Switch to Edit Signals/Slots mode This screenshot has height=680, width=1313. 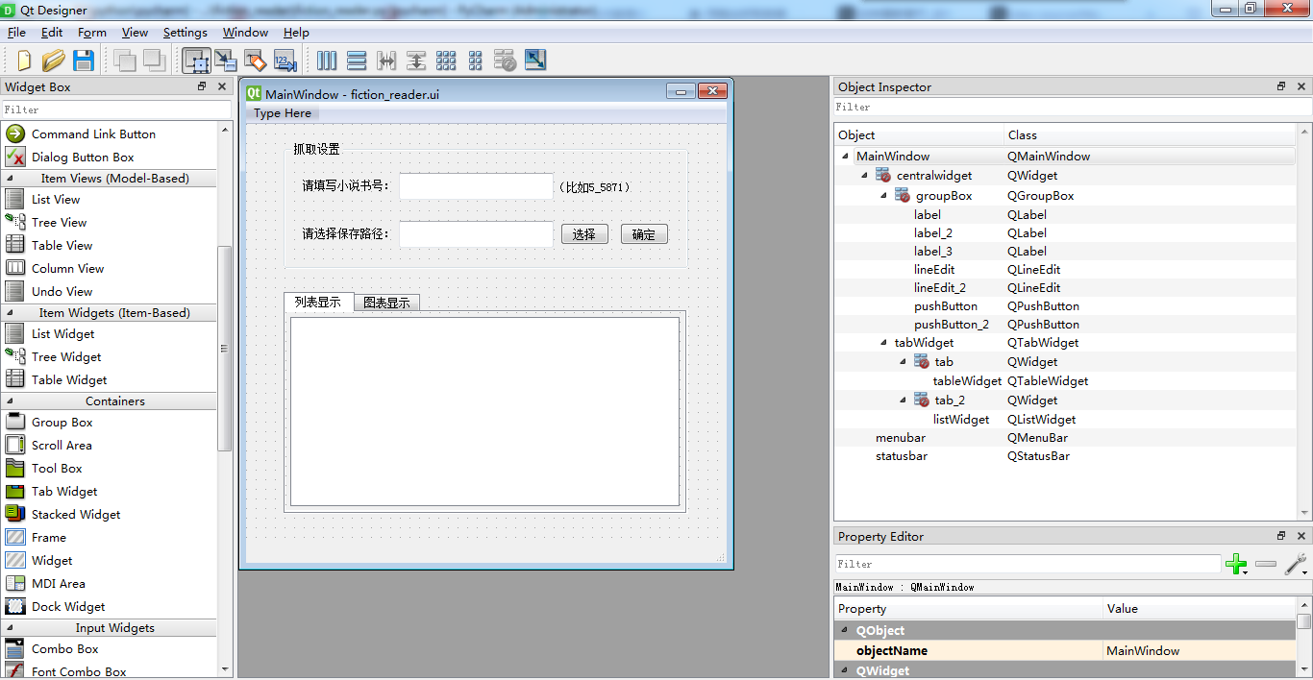click(x=226, y=61)
